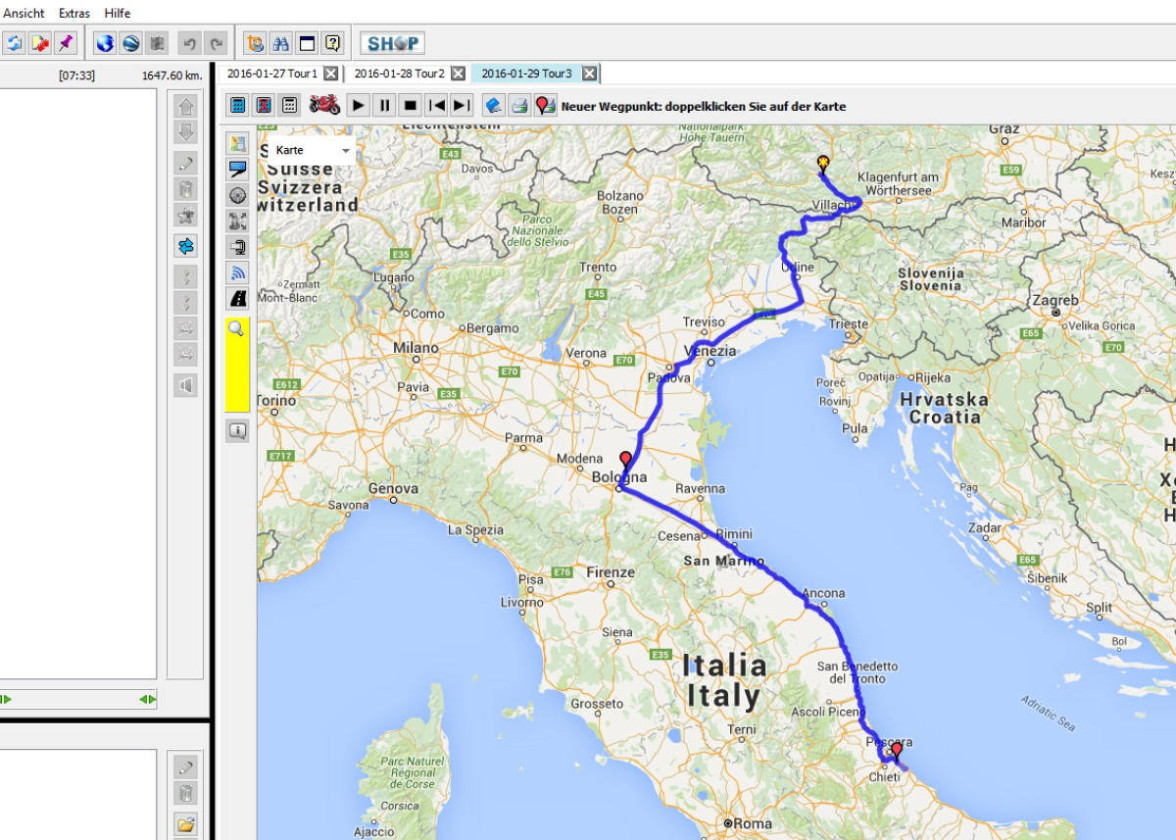Viewport: 1176px width, 840px height.
Task: Click the red waypoint marker at Bologna
Action: 625,461
